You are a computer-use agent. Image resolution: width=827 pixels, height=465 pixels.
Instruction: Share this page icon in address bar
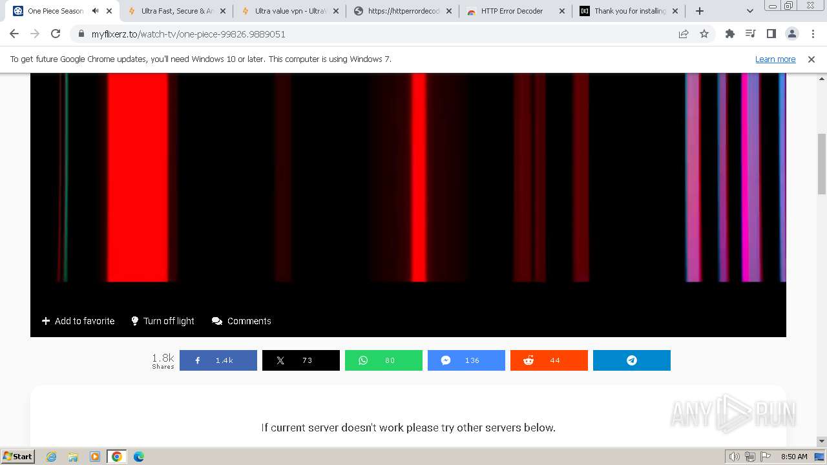pyautogui.click(x=684, y=34)
